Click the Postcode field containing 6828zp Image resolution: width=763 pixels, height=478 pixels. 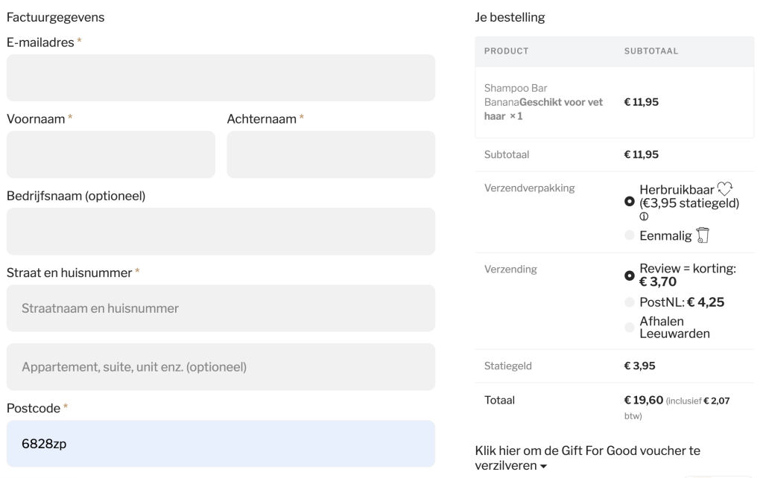tap(221, 444)
